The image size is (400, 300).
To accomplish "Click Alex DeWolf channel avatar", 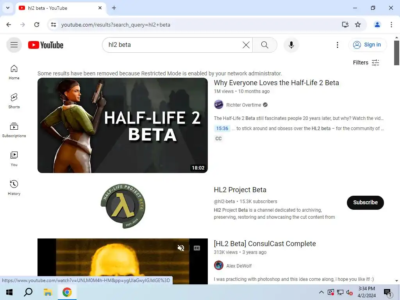I will [x=219, y=266].
